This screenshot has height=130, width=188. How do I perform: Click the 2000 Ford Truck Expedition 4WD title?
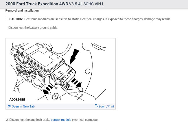pos(37,4)
